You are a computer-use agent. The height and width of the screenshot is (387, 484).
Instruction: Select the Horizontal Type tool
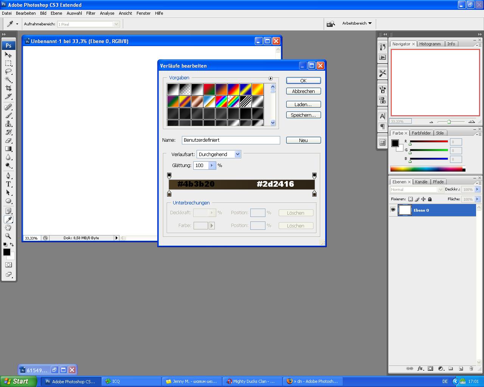[x=8, y=184]
